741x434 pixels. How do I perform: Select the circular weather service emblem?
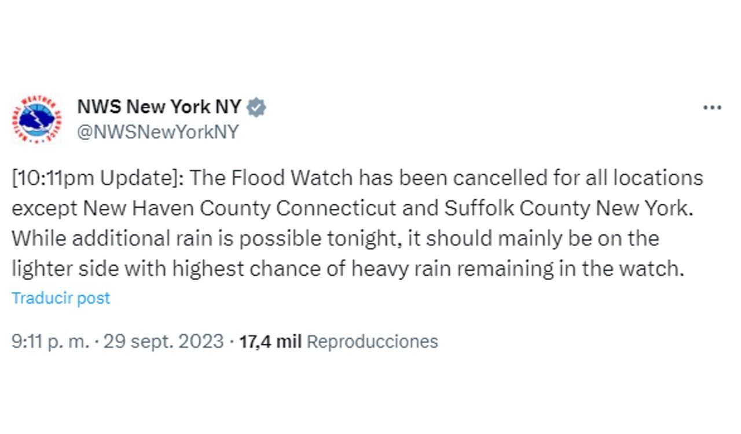pos(35,117)
